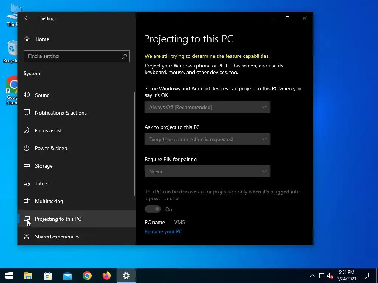378x283 pixels.
Task: Click the yellow feature capabilities notice
Action: point(207,56)
